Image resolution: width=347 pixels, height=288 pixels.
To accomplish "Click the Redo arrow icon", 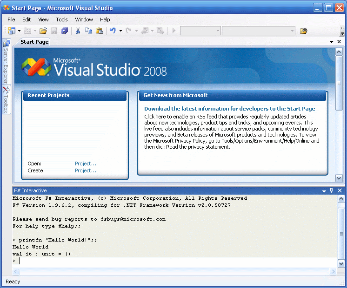I will pyautogui.click(x=128, y=31).
